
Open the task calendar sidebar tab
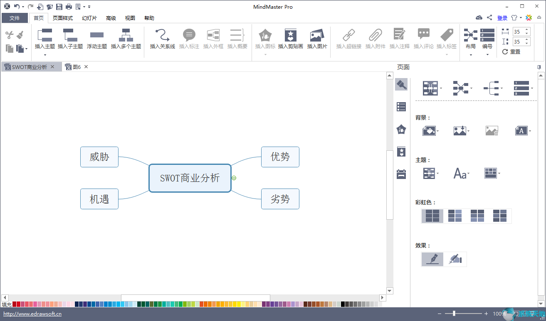coord(401,174)
